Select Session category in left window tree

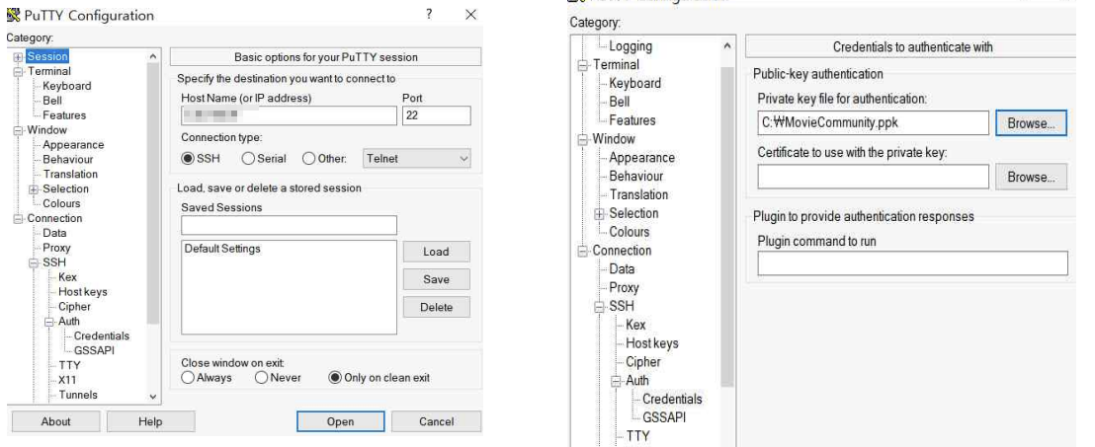(x=47, y=56)
